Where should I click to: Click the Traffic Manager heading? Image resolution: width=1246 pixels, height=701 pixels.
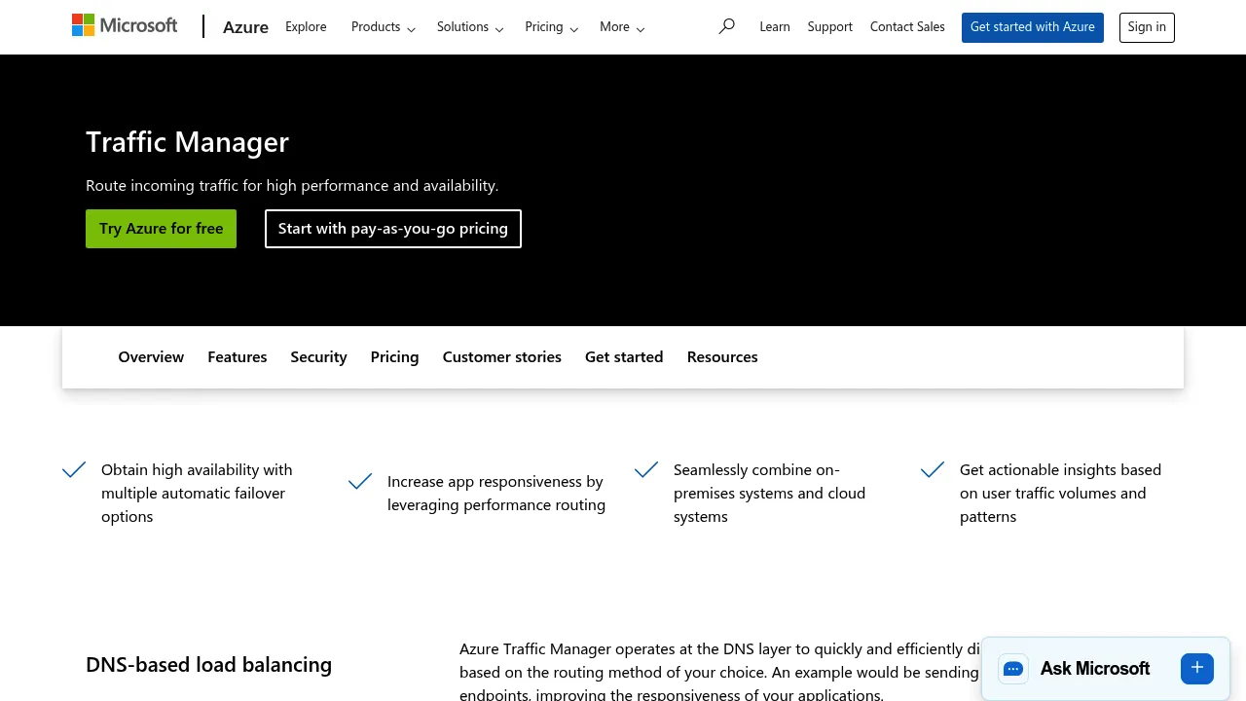pos(187,142)
